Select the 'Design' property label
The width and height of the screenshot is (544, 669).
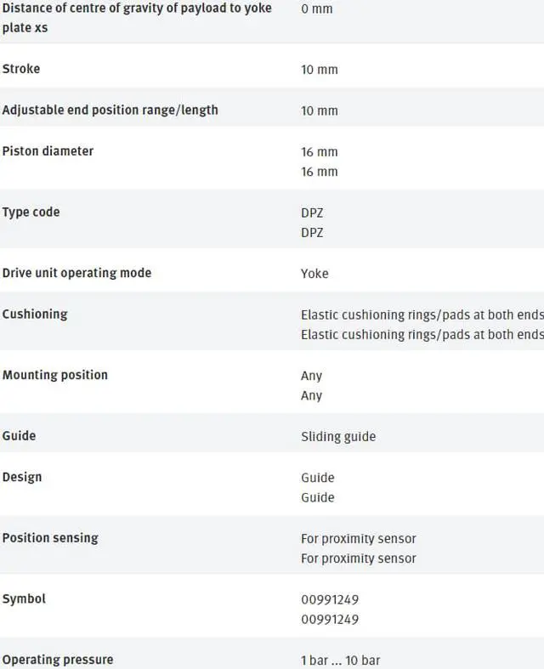[22, 477]
